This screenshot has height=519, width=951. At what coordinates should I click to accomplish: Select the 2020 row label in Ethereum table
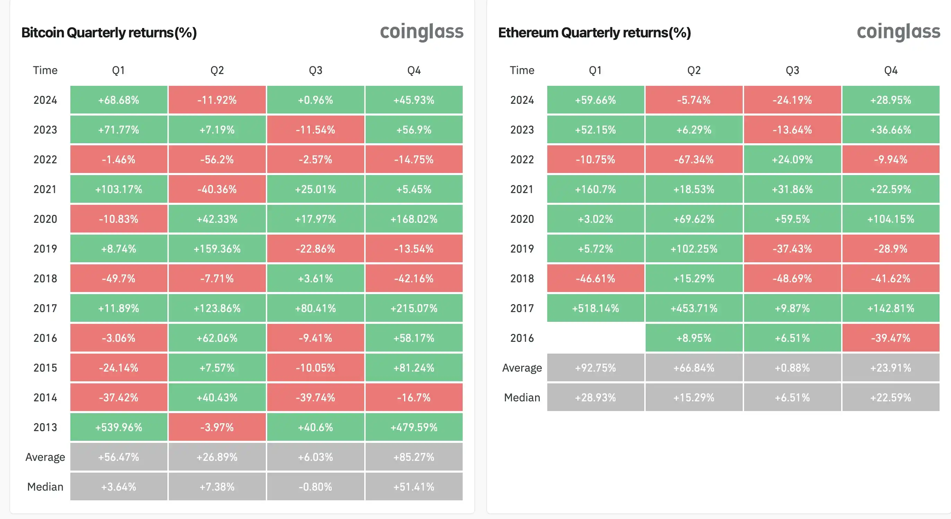point(522,219)
